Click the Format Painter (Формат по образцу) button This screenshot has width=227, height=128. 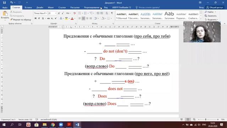point(21,20)
